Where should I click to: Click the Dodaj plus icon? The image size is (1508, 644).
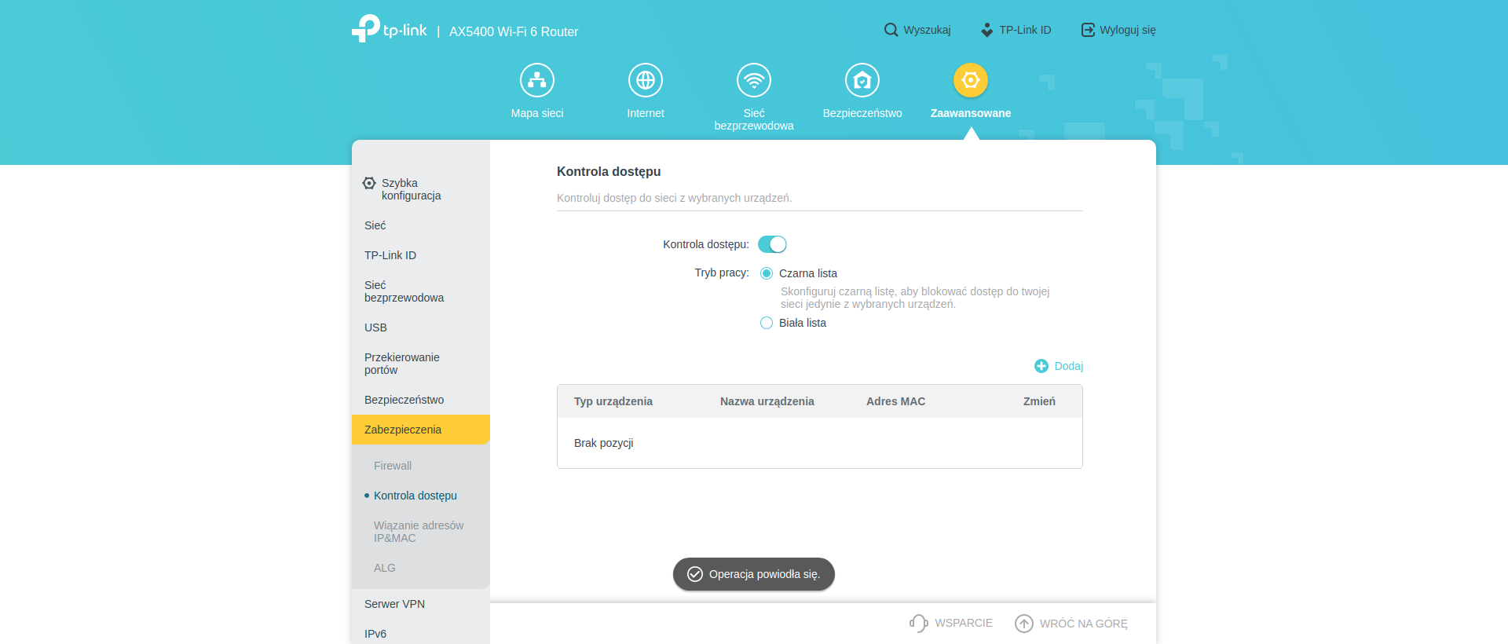(1041, 366)
